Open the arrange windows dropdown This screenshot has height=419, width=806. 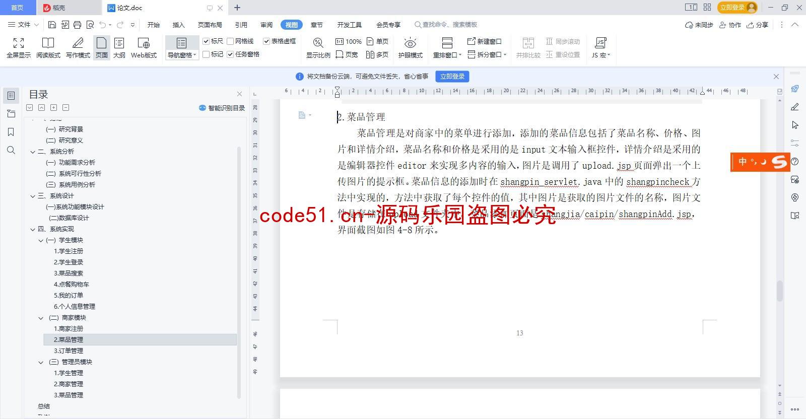(447, 55)
